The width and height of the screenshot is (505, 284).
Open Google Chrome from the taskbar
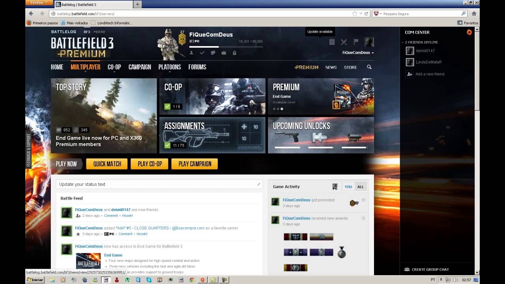tap(191, 280)
